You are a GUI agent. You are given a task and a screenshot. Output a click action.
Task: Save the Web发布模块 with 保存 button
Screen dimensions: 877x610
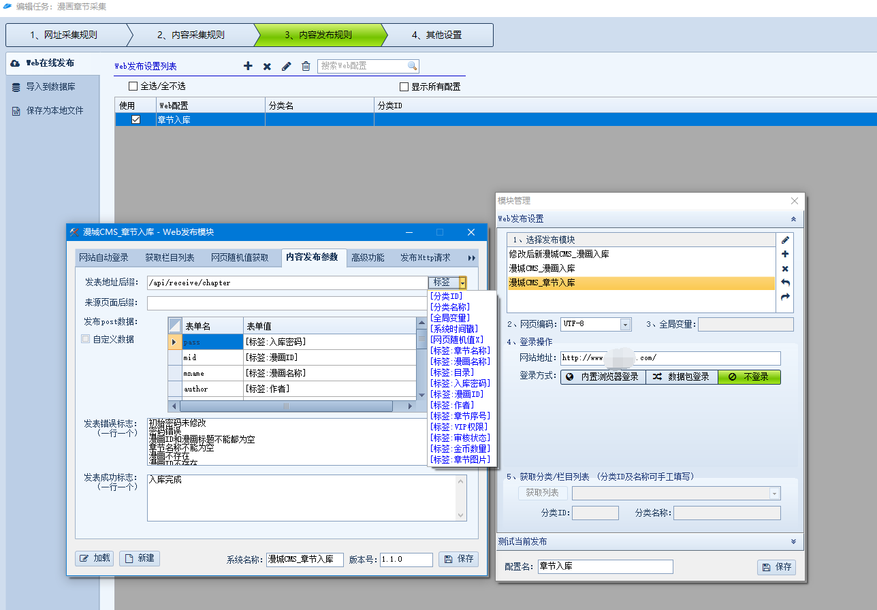coord(458,559)
